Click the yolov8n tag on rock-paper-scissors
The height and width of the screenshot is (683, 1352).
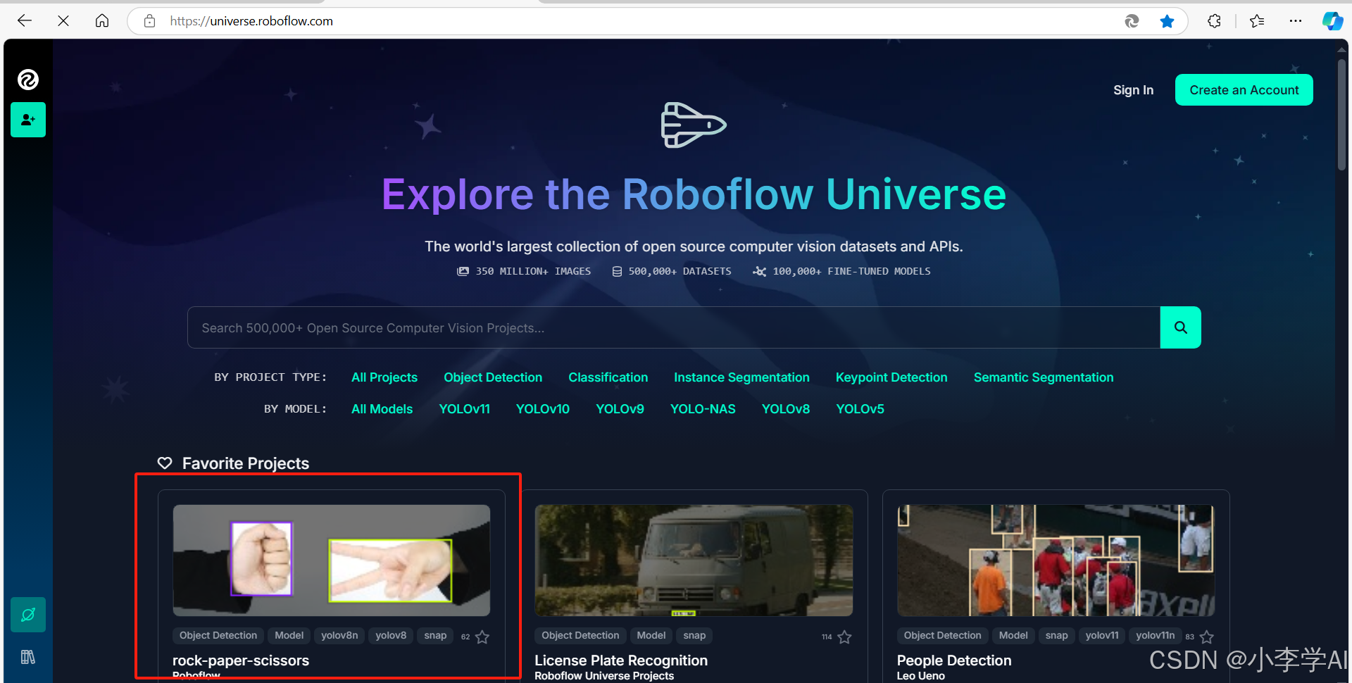tap(339, 635)
